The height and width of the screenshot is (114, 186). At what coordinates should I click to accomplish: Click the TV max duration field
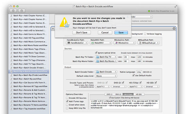point(139,57)
